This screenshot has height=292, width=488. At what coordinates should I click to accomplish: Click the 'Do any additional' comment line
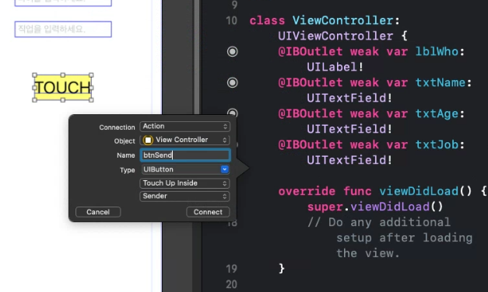coord(379,222)
